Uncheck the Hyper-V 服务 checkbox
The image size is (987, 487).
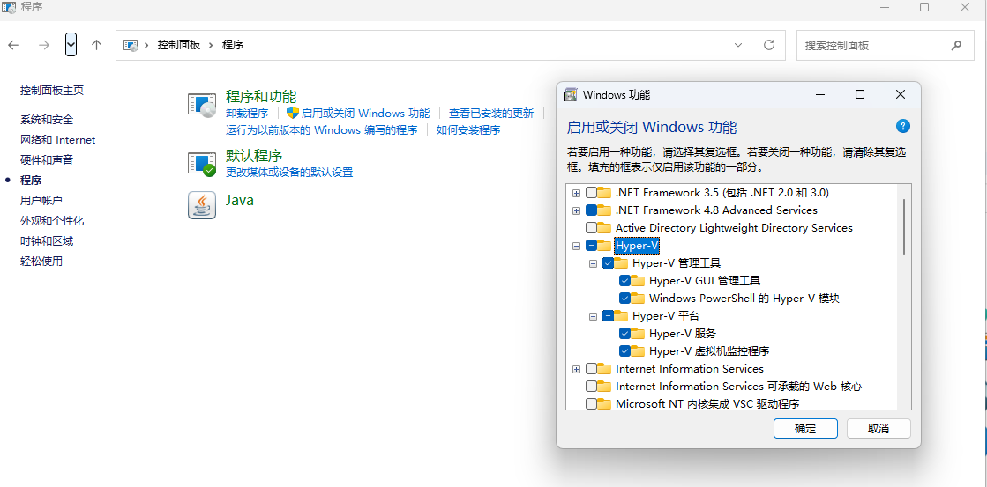(625, 333)
